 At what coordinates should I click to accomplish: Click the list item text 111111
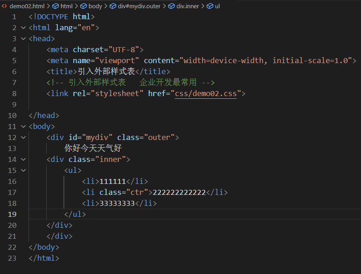[113, 181]
